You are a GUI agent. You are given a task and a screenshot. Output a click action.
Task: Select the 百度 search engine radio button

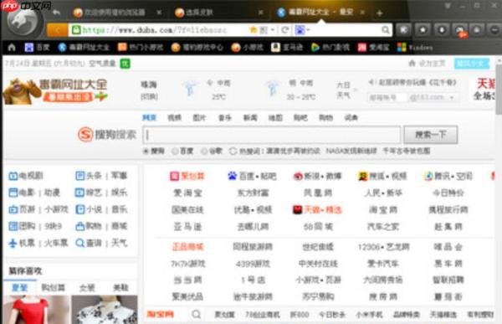coord(175,151)
